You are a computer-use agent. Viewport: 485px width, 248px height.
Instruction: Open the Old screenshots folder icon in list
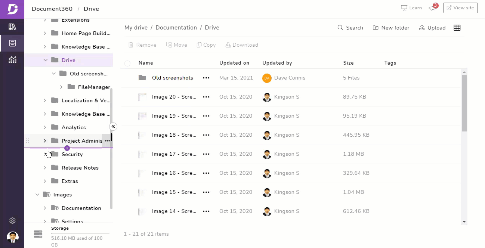point(142,78)
